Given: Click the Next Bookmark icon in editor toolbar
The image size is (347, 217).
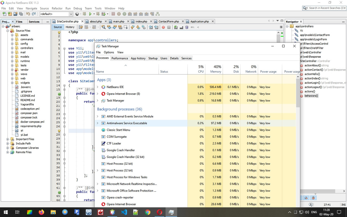Looking at the screenshot, I should (x=138, y=27).
